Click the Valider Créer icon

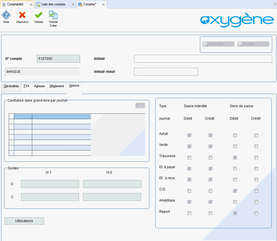53,15
